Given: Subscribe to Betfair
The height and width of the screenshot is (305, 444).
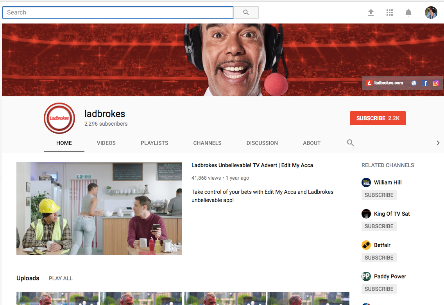Looking at the screenshot, I should click(379, 258).
